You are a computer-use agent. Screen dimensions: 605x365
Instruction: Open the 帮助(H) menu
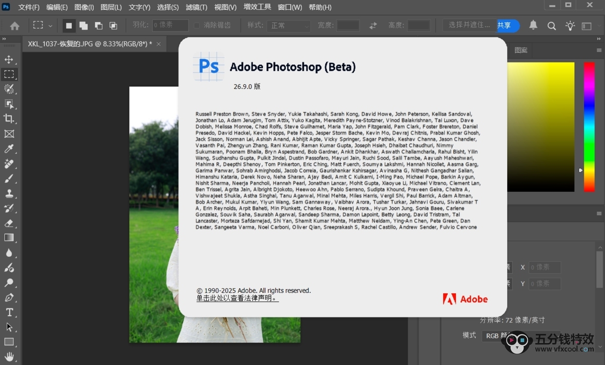pos(320,7)
